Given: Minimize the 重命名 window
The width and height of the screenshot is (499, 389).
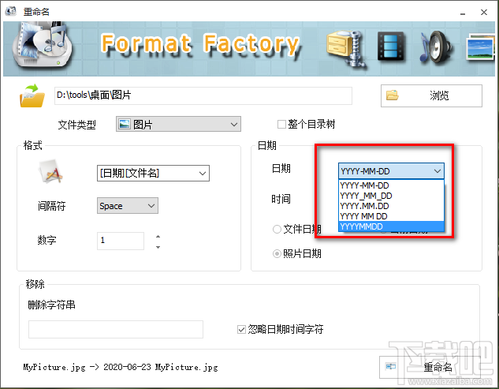Looking at the screenshot, I should pos(463,13).
